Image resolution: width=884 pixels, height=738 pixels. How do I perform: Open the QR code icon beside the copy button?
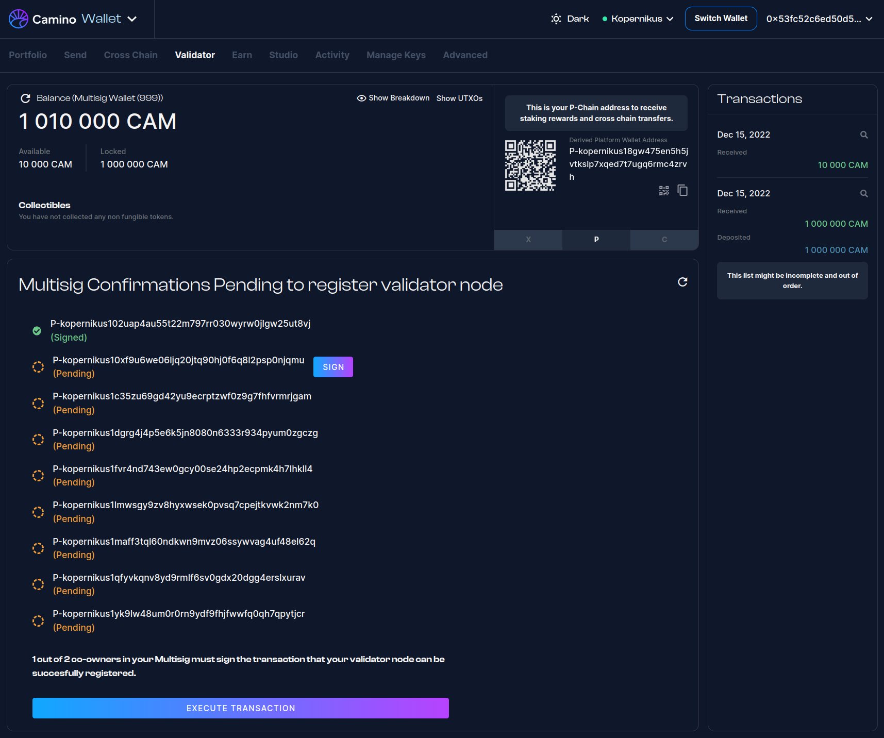tap(664, 191)
